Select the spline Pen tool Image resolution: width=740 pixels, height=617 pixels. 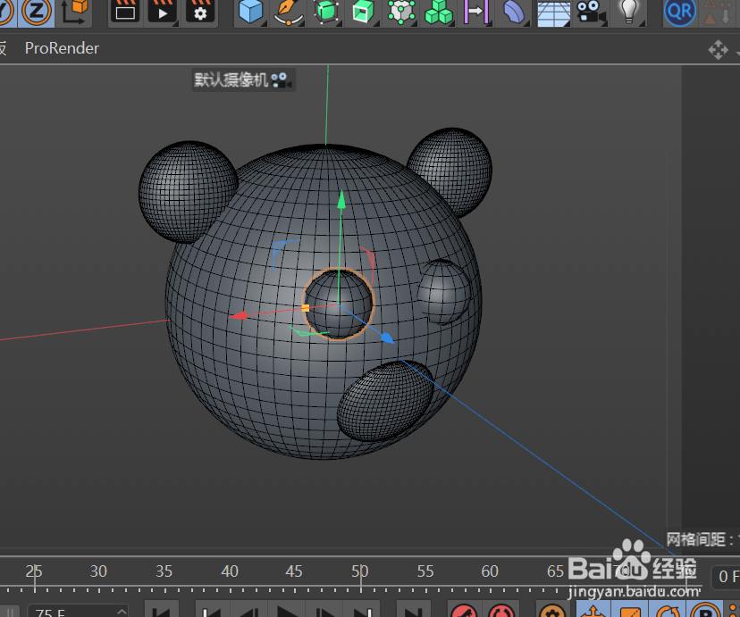pyautogui.click(x=288, y=12)
